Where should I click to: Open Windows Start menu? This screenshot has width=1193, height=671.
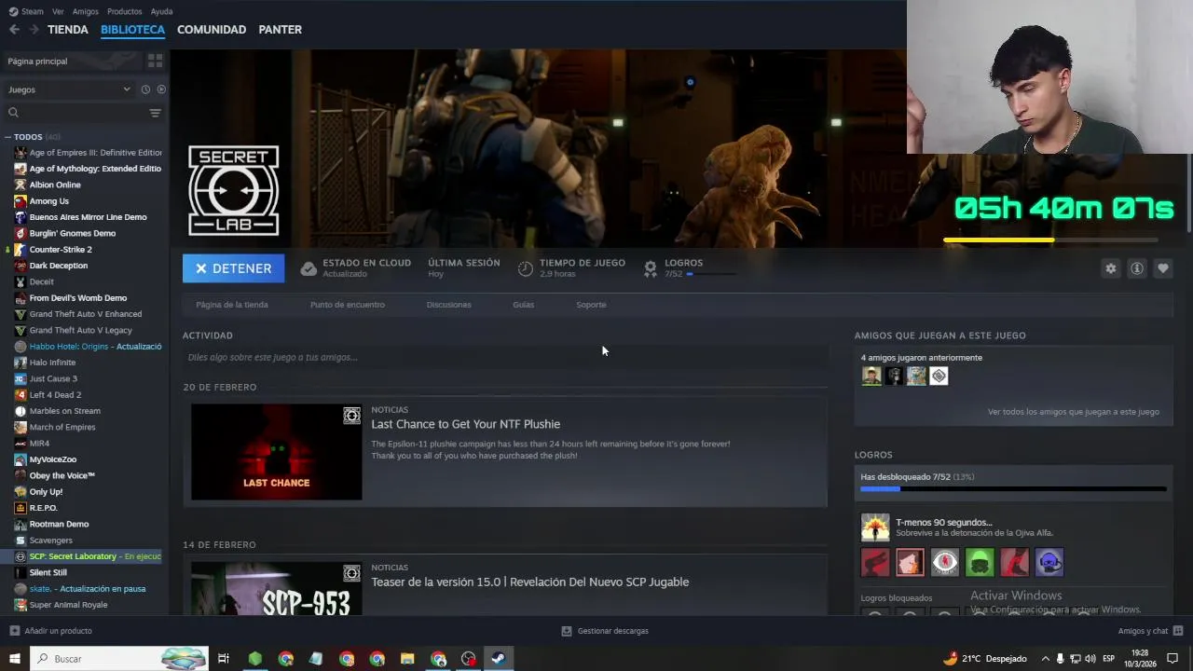15,659
